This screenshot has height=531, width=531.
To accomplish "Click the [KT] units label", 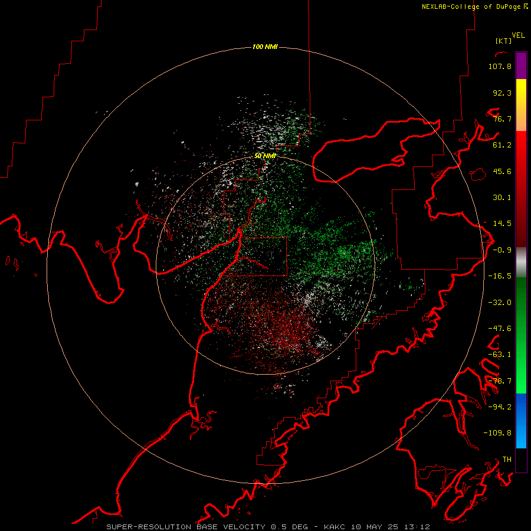I will [x=503, y=41].
